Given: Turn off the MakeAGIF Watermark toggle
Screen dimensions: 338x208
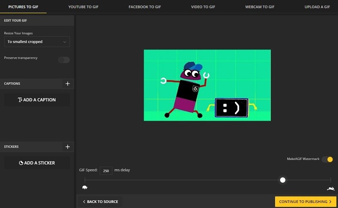Looking at the screenshot, I should pos(327,159).
